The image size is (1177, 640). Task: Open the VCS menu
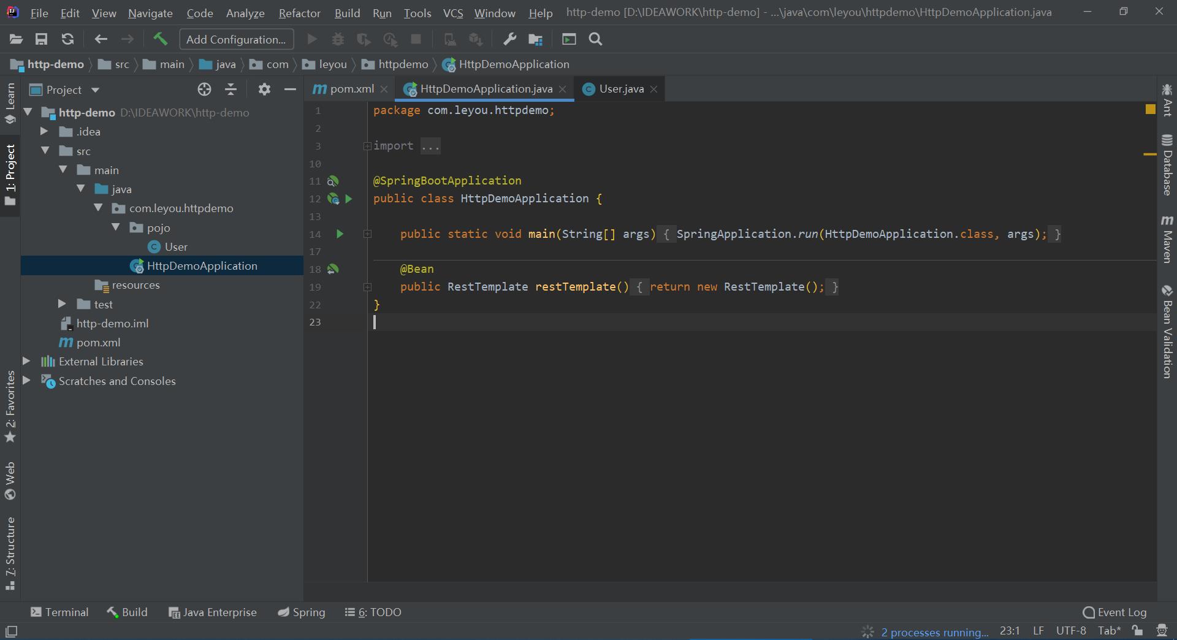pyautogui.click(x=453, y=13)
